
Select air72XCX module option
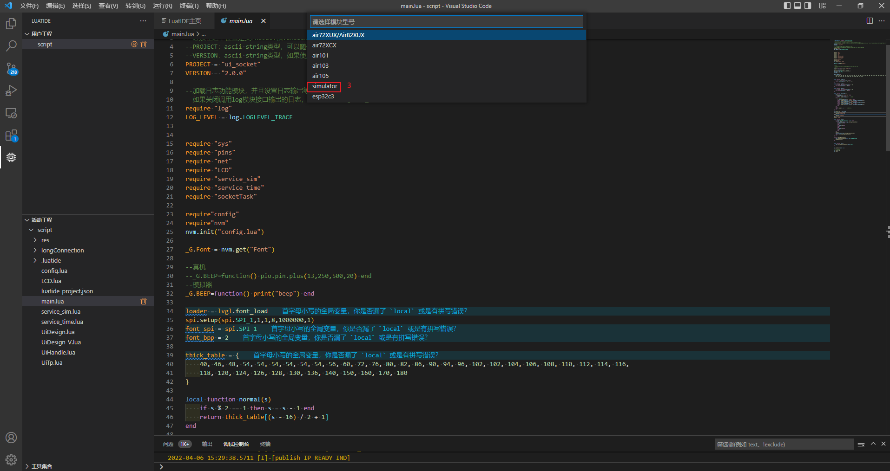[x=446, y=45]
